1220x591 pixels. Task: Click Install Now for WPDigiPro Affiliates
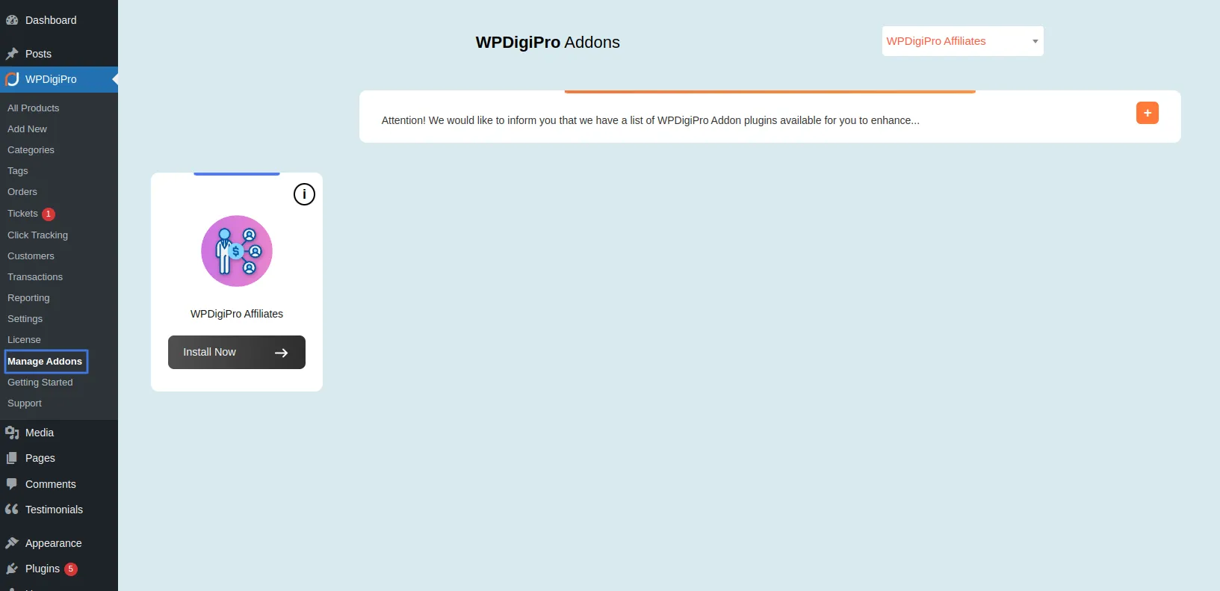click(237, 352)
